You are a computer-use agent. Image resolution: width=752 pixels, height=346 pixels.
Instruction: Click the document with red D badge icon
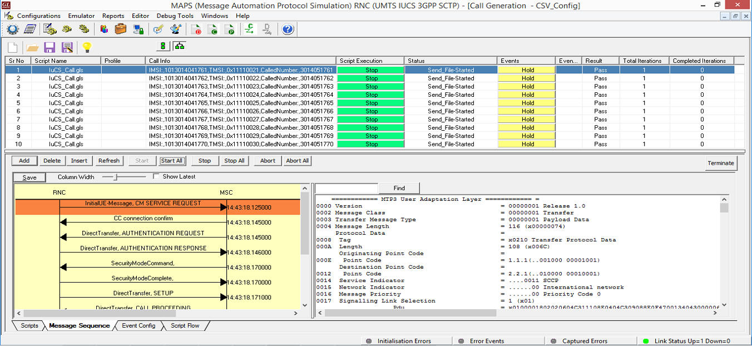[195, 29]
